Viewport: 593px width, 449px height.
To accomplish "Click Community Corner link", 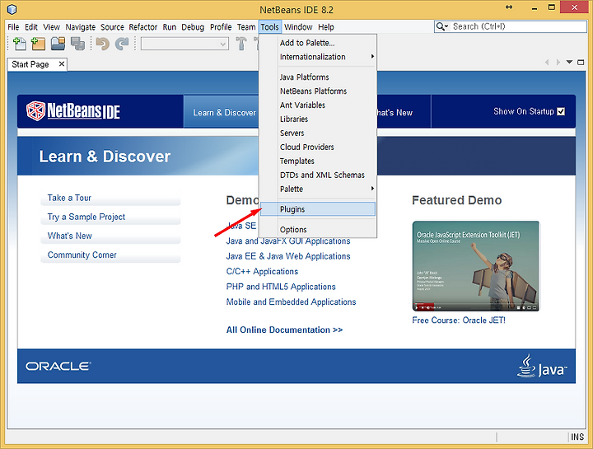I will (x=82, y=255).
